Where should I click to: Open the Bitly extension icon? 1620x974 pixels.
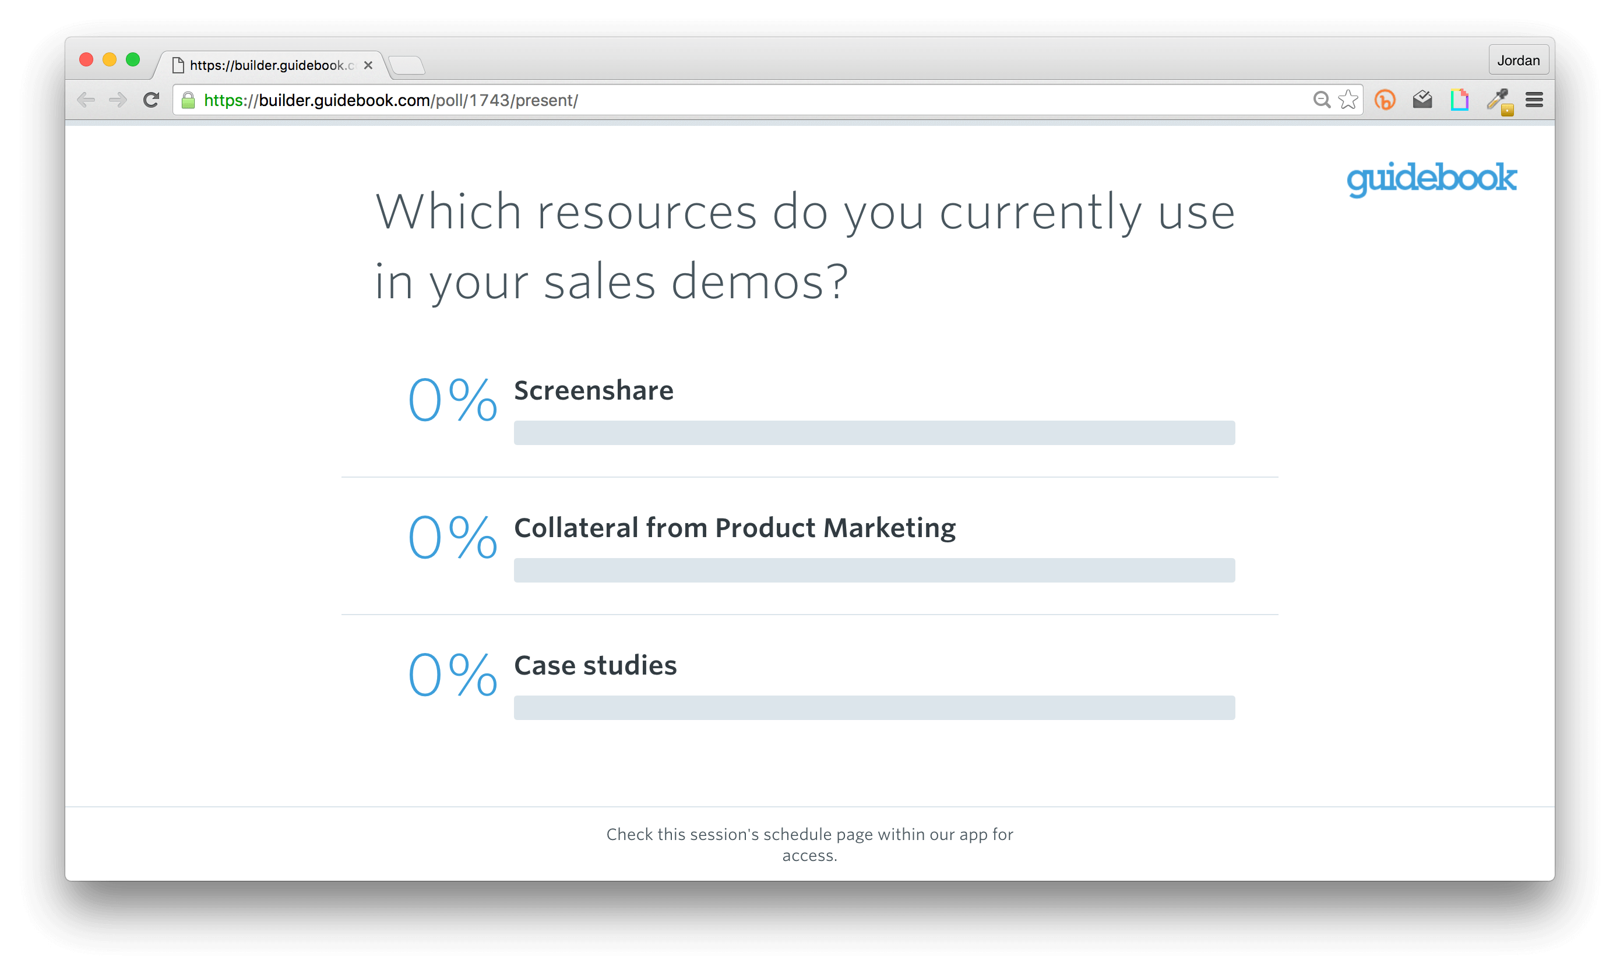(1385, 100)
